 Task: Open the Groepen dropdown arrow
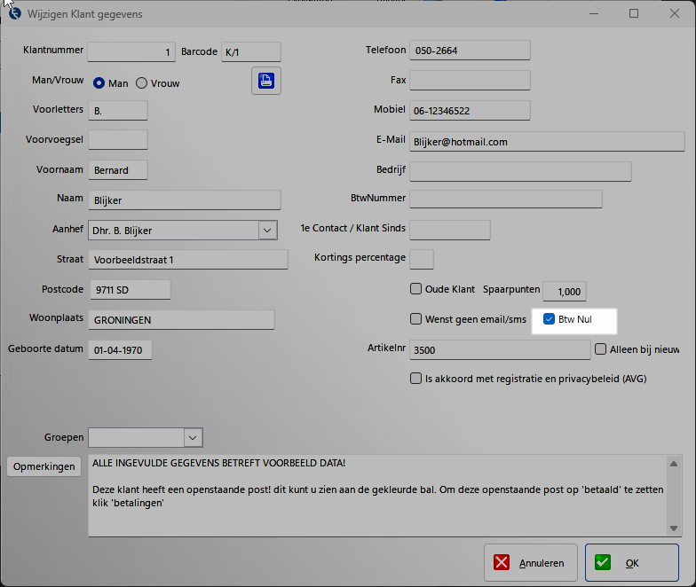click(193, 438)
